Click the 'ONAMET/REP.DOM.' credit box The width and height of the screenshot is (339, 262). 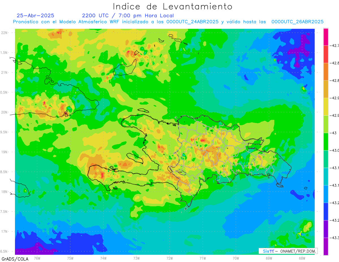coord(288,251)
